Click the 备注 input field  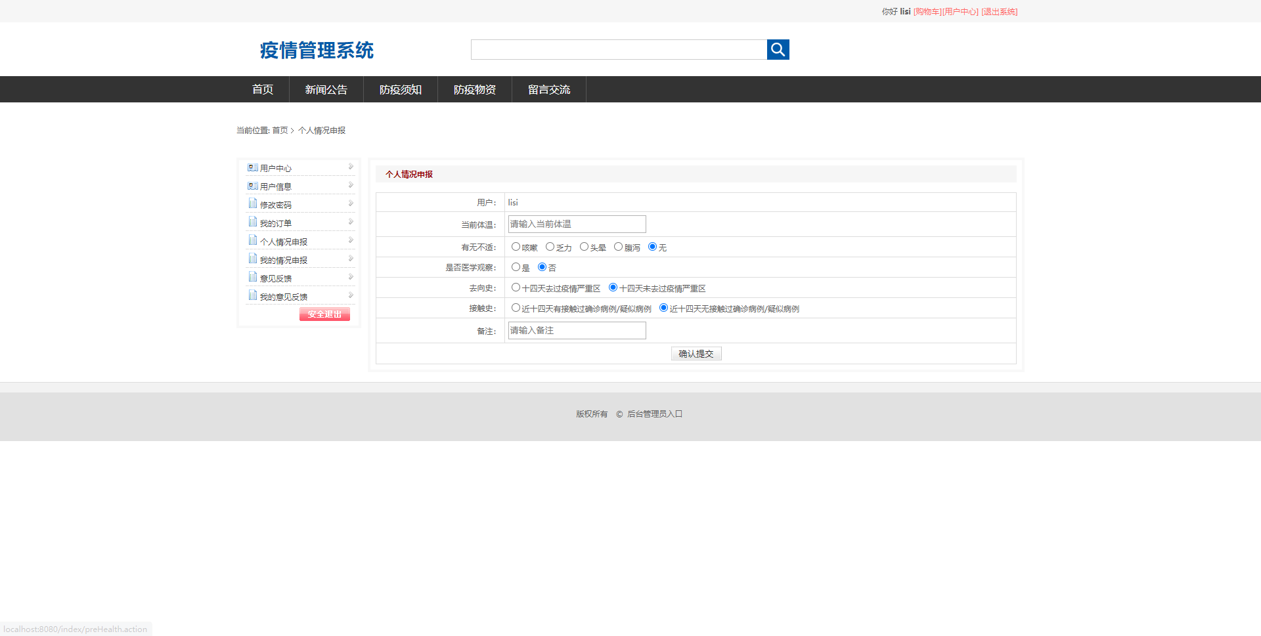(577, 330)
